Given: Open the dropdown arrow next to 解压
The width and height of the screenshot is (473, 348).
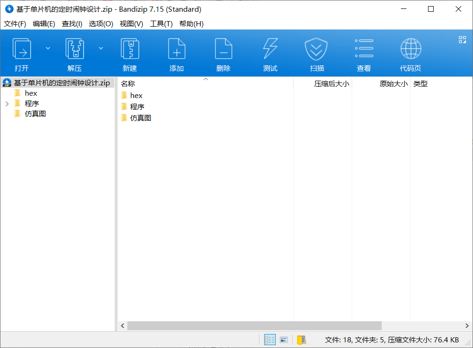Looking at the screenshot, I should (x=101, y=48).
